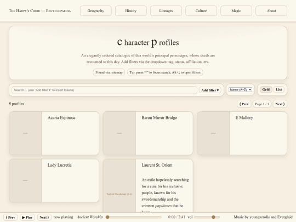296x222 pixels.
Task: Click the 5 profiles count label
Action: click(16, 104)
